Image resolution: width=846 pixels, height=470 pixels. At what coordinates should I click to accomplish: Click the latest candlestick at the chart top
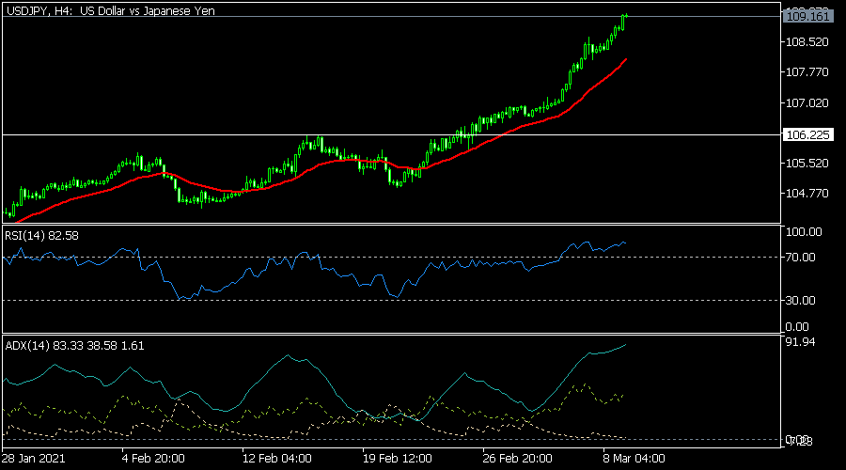pos(624,19)
